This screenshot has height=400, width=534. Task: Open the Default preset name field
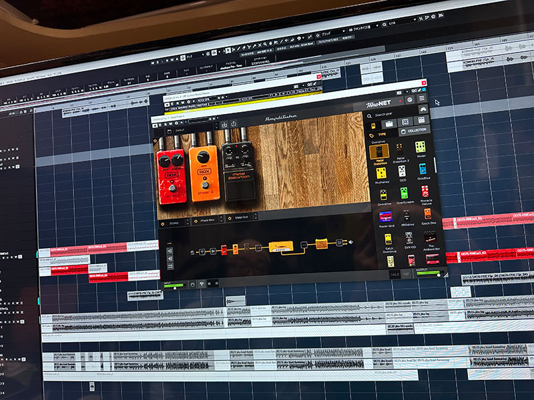pos(194,129)
